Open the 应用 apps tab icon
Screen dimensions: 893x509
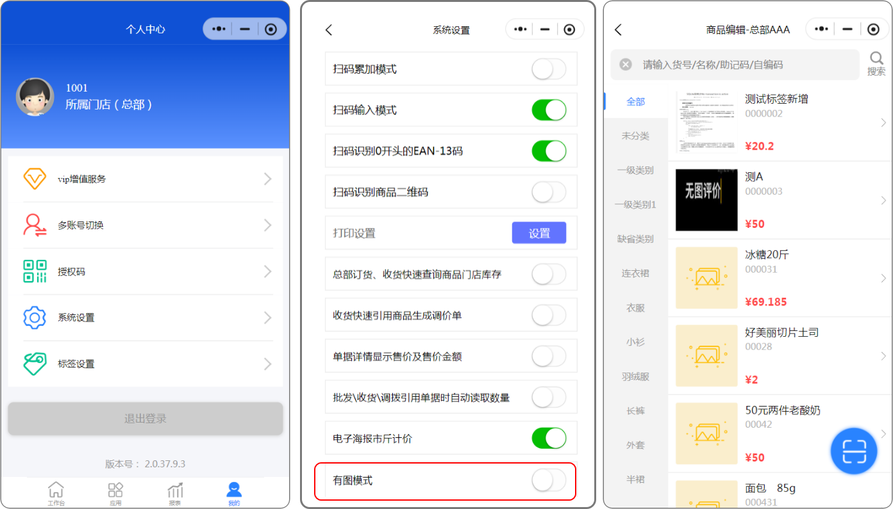[x=115, y=490]
